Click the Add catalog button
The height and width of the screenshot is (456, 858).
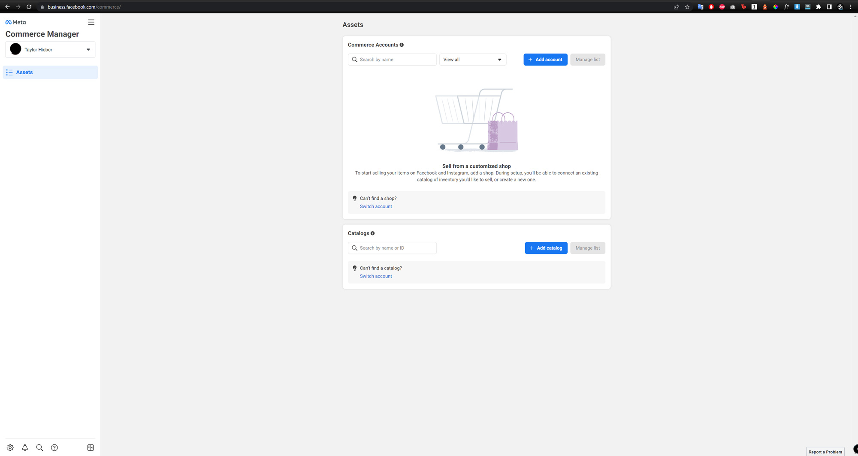coord(546,248)
